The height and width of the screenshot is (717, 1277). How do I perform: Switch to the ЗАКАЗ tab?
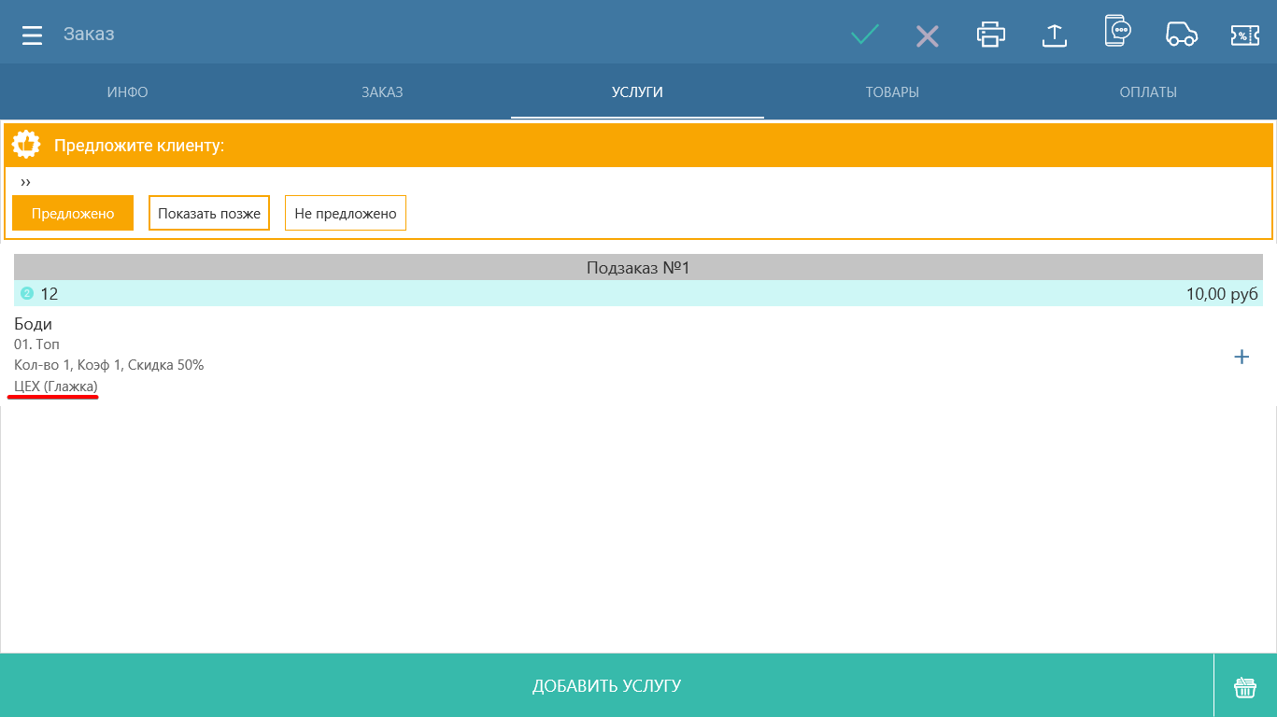[382, 91]
